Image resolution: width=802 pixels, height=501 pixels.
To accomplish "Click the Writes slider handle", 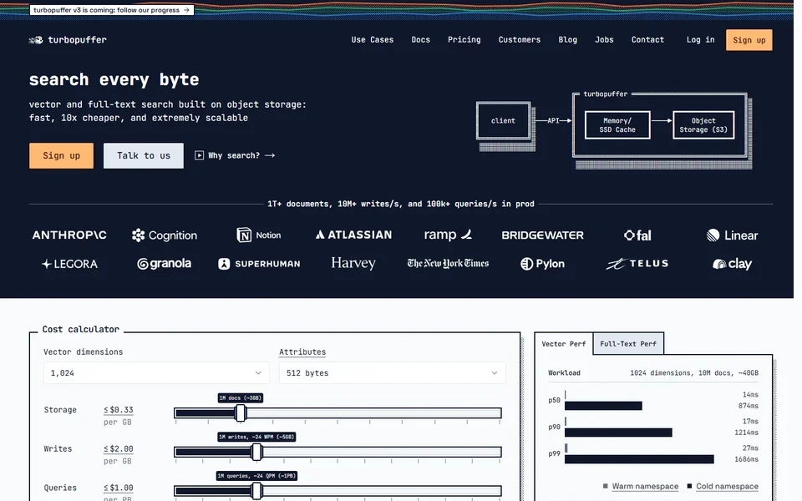I will tap(256, 452).
